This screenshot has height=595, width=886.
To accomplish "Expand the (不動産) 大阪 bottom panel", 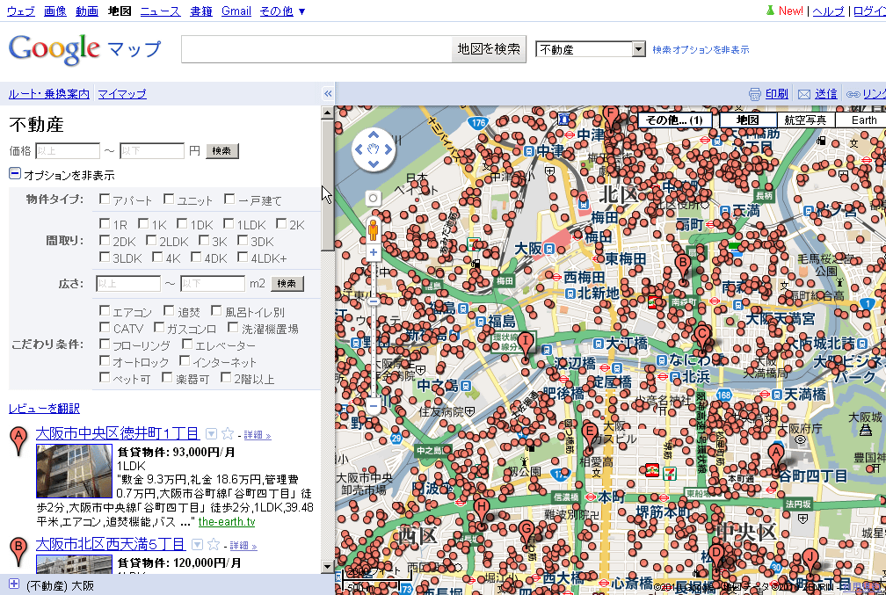I will tap(14, 584).
